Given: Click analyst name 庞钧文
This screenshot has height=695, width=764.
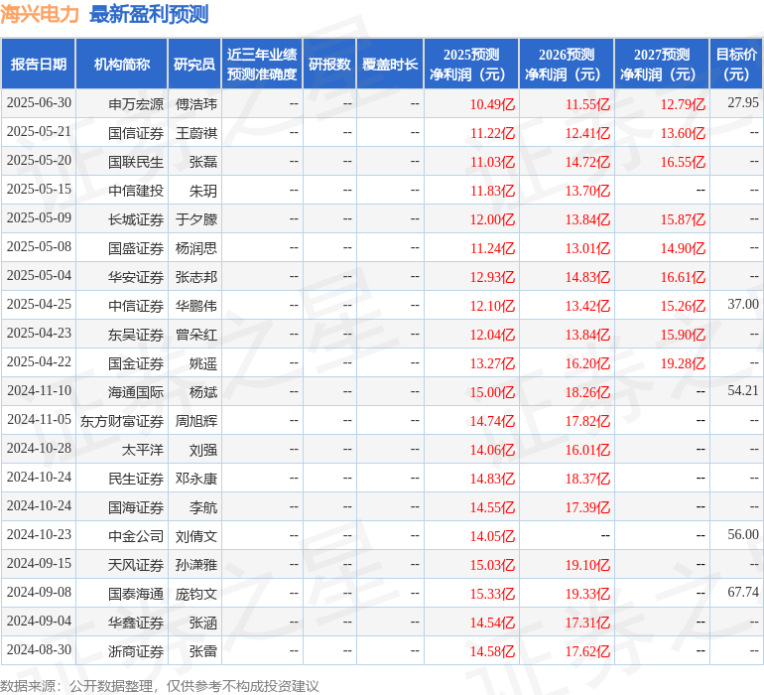Looking at the screenshot, I should (x=195, y=593).
